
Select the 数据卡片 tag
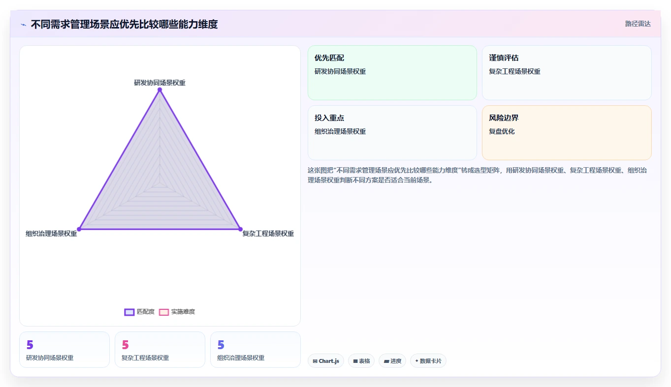pos(428,361)
